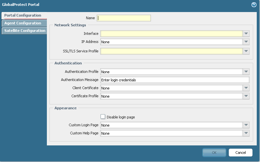The width and height of the screenshot is (260, 162).
Task: Click inside the Interface combo field
Action: [x=171, y=34]
